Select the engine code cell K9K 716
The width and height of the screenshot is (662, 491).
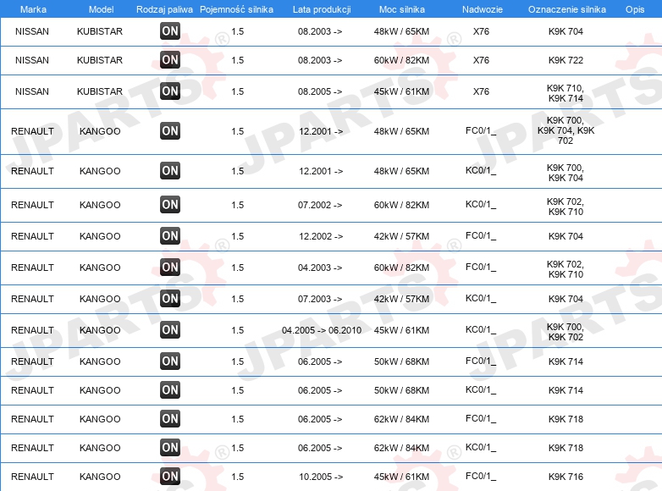click(x=565, y=477)
